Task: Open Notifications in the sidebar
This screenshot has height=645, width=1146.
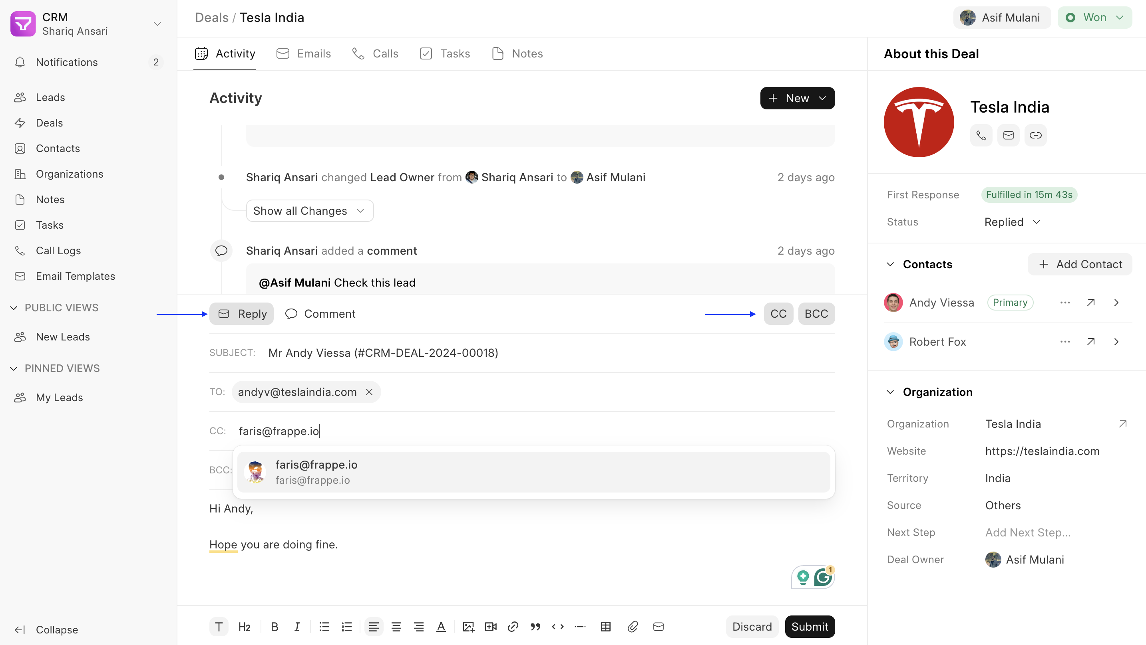Action: pos(88,62)
